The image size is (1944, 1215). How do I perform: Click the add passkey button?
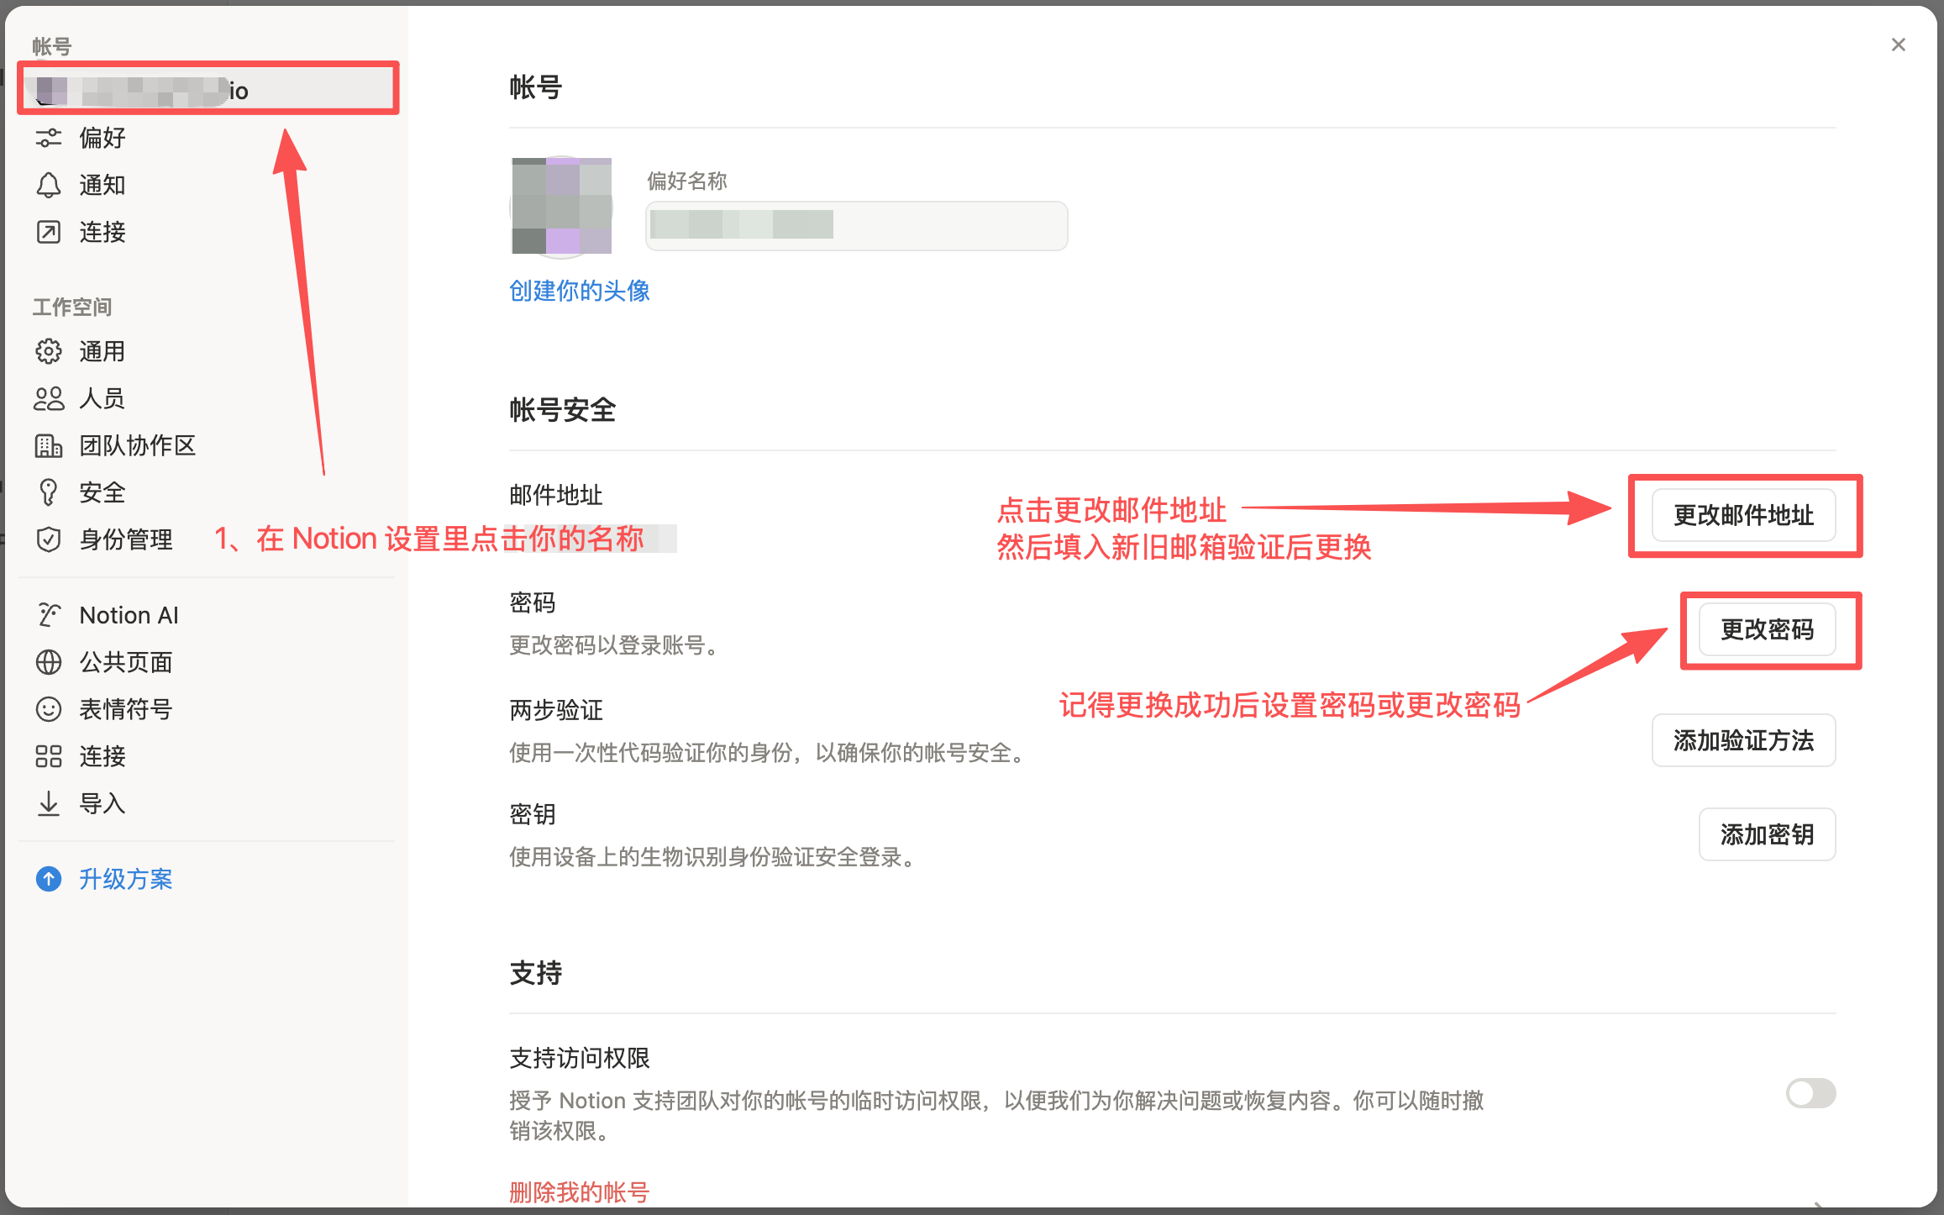click(x=1767, y=834)
